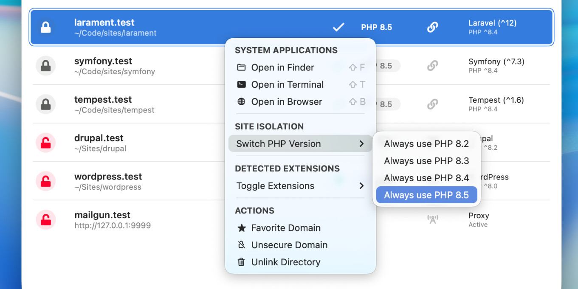Click the http://127.0.0.1:9999 proxy address
The width and height of the screenshot is (578, 289).
pos(113,226)
